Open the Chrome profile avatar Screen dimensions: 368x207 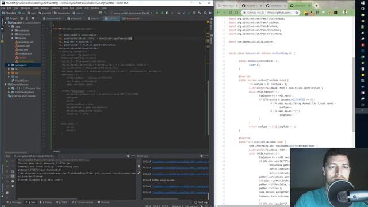[344, 13]
